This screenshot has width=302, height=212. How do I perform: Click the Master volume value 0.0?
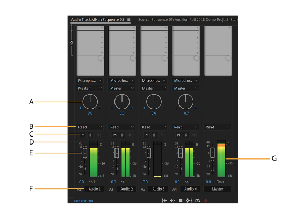(208, 181)
